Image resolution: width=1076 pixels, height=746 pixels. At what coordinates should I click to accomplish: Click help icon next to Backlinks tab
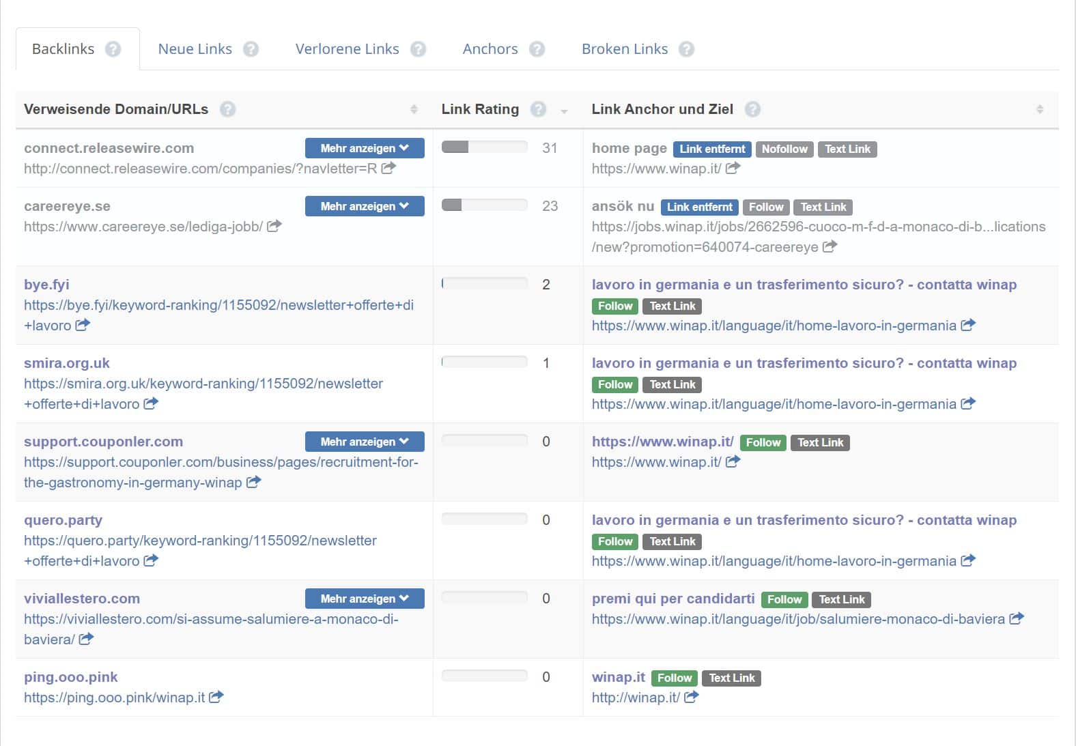[x=113, y=49]
